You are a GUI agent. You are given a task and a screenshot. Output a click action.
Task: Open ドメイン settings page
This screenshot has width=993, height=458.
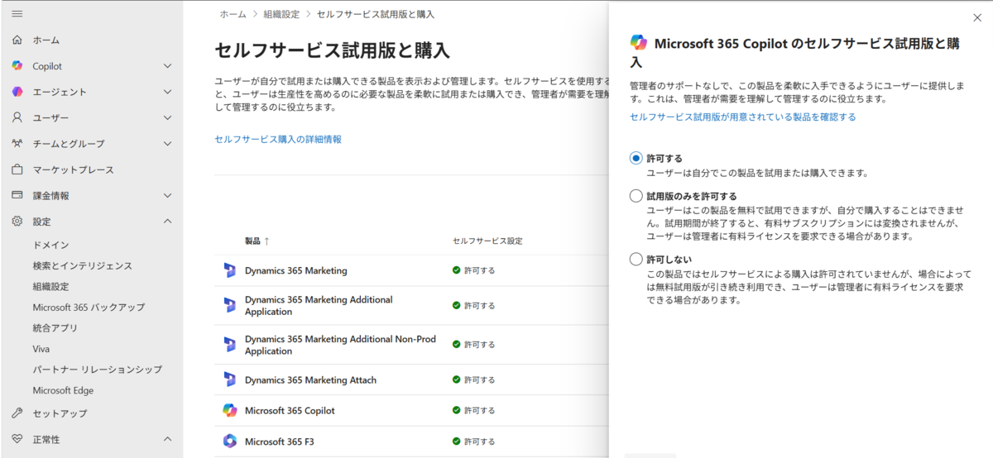pos(50,245)
